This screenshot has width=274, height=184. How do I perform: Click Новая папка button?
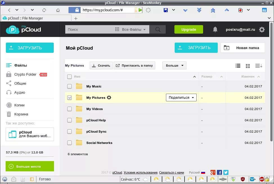click(242, 48)
